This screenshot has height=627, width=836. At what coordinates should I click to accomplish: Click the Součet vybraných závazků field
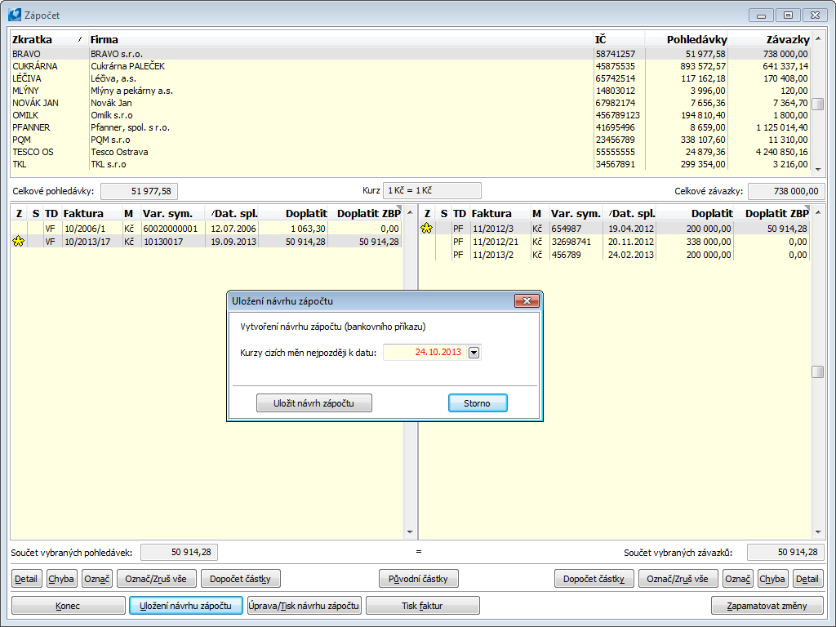point(786,553)
